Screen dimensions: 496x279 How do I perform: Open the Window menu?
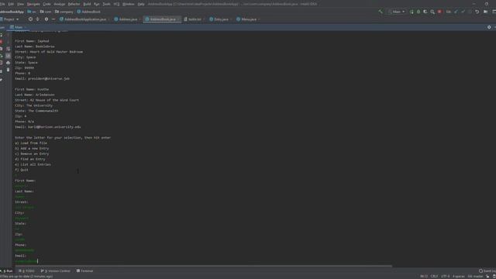coord(128,4)
